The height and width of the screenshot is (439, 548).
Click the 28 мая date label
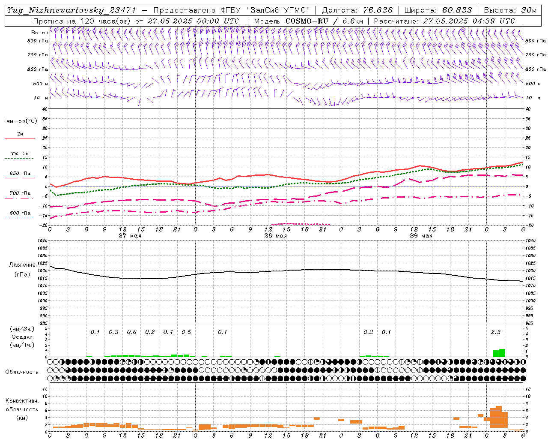click(276, 236)
